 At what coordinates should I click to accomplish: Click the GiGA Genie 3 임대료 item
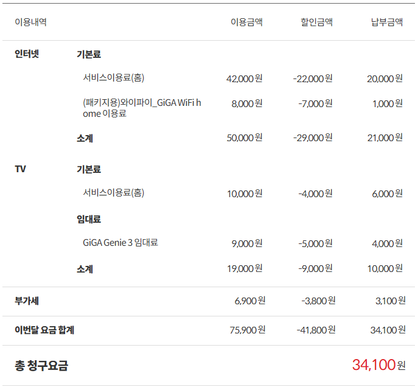[120, 243]
